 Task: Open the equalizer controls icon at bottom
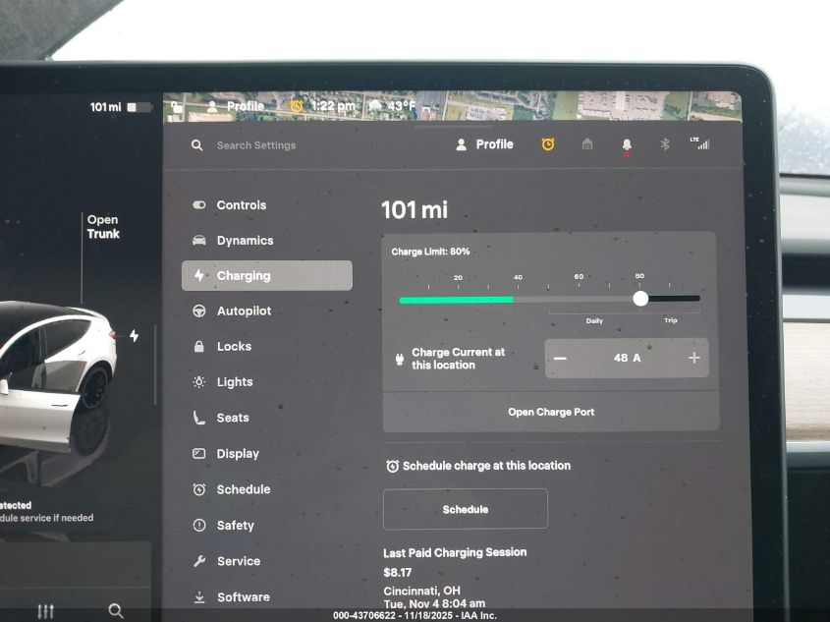tap(45, 611)
